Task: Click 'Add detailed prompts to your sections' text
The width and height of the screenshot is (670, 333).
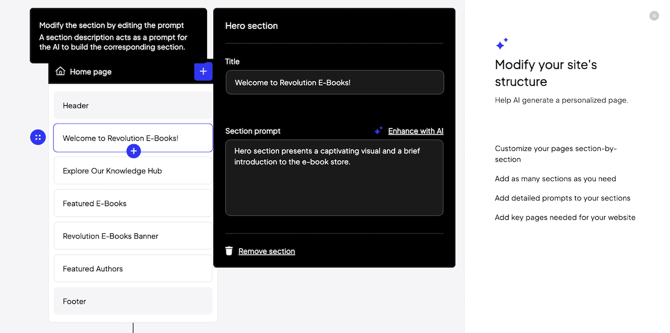Action: coord(563,198)
